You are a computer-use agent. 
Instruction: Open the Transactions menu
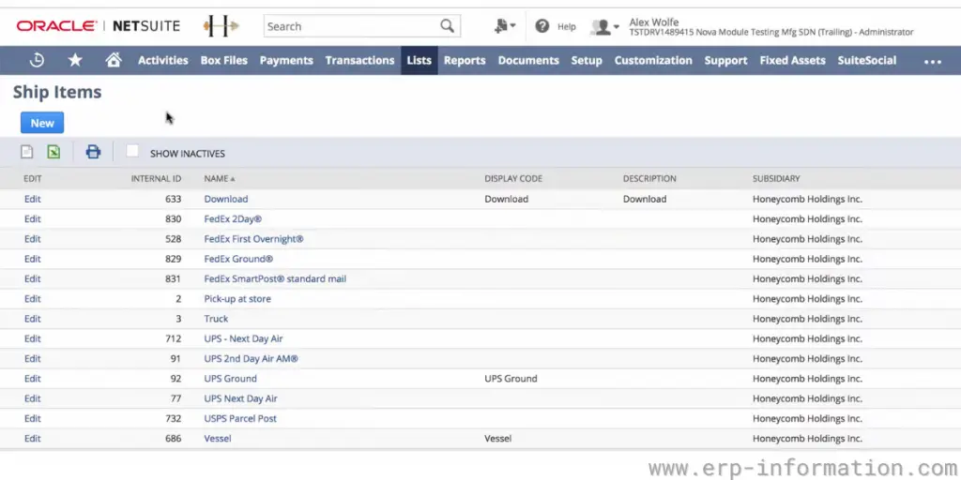pyautogui.click(x=359, y=61)
